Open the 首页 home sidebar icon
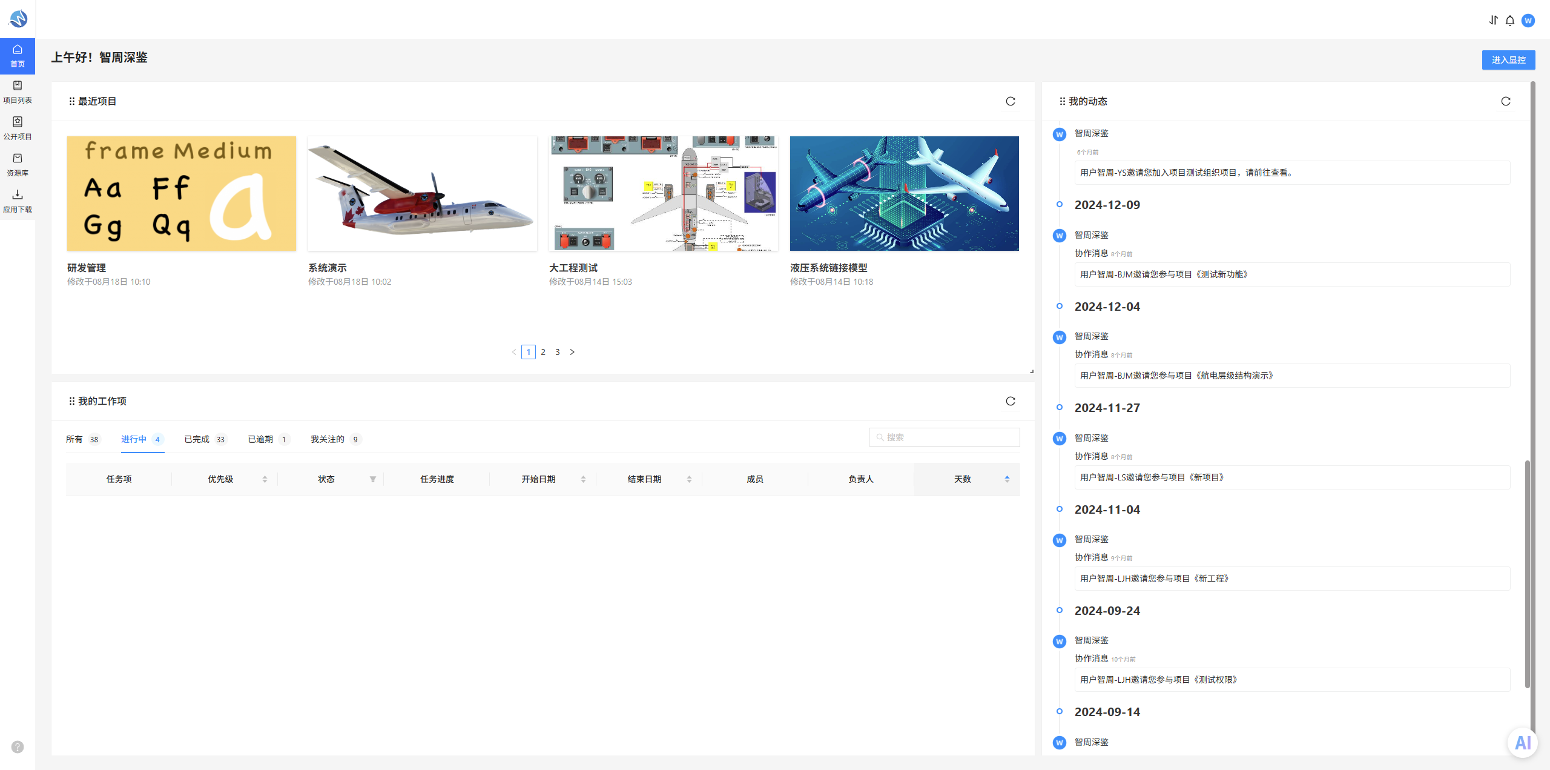The image size is (1550, 770). (18, 56)
